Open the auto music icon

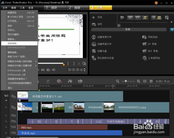point(80,81)
